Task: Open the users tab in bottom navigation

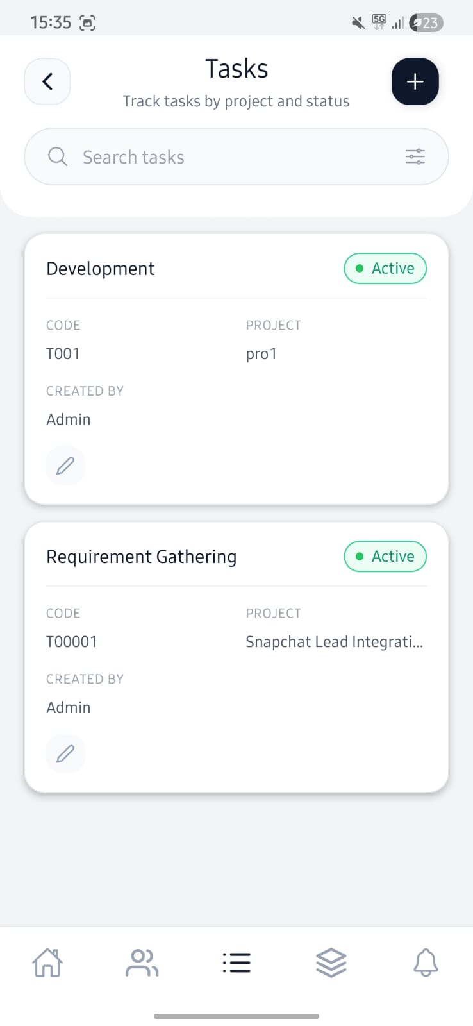Action: (x=142, y=963)
